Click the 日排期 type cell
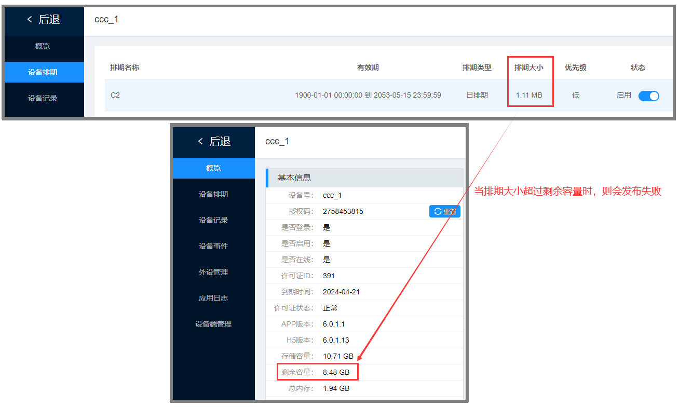679x407 pixels. [477, 95]
